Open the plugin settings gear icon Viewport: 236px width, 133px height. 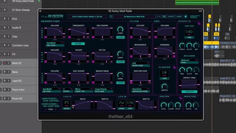185,16
